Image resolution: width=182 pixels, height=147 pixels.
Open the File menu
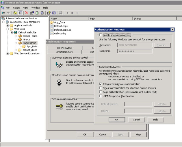8,8
